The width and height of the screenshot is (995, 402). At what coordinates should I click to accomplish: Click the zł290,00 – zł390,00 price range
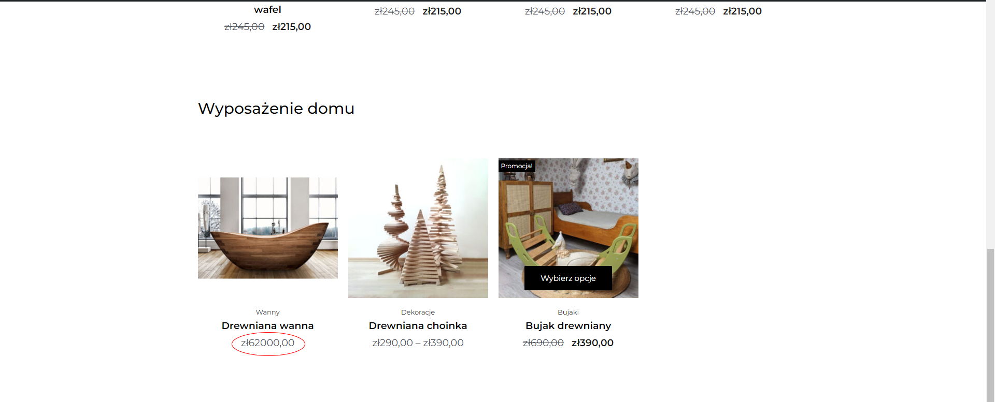click(x=418, y=343)
